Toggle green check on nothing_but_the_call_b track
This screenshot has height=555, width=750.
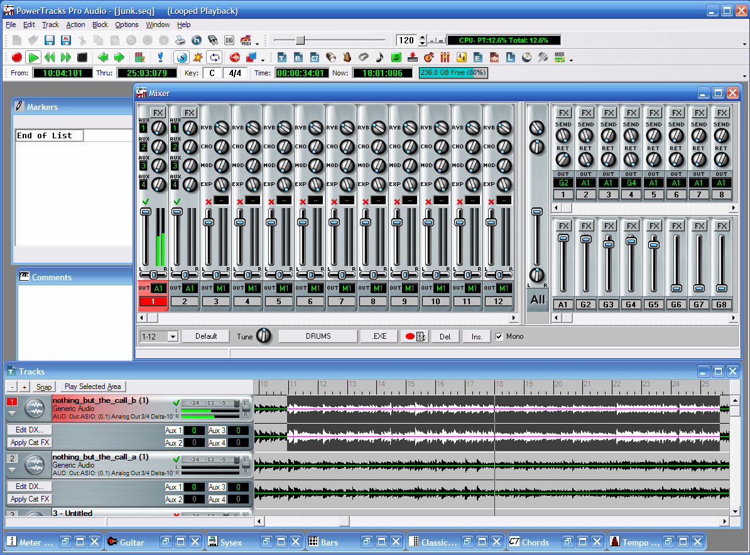177,403
